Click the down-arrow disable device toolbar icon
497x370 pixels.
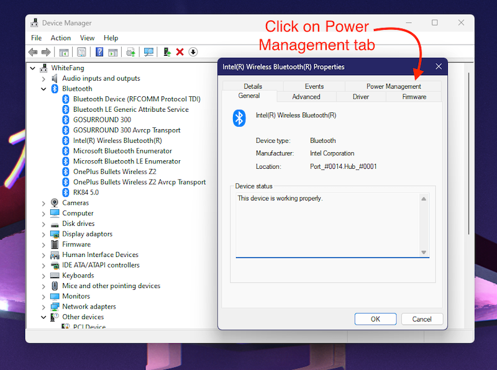(193, 52)
